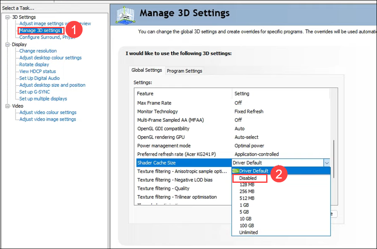Collapse the 3D Settings tree node
377x249 pixels.
point(7,17)
